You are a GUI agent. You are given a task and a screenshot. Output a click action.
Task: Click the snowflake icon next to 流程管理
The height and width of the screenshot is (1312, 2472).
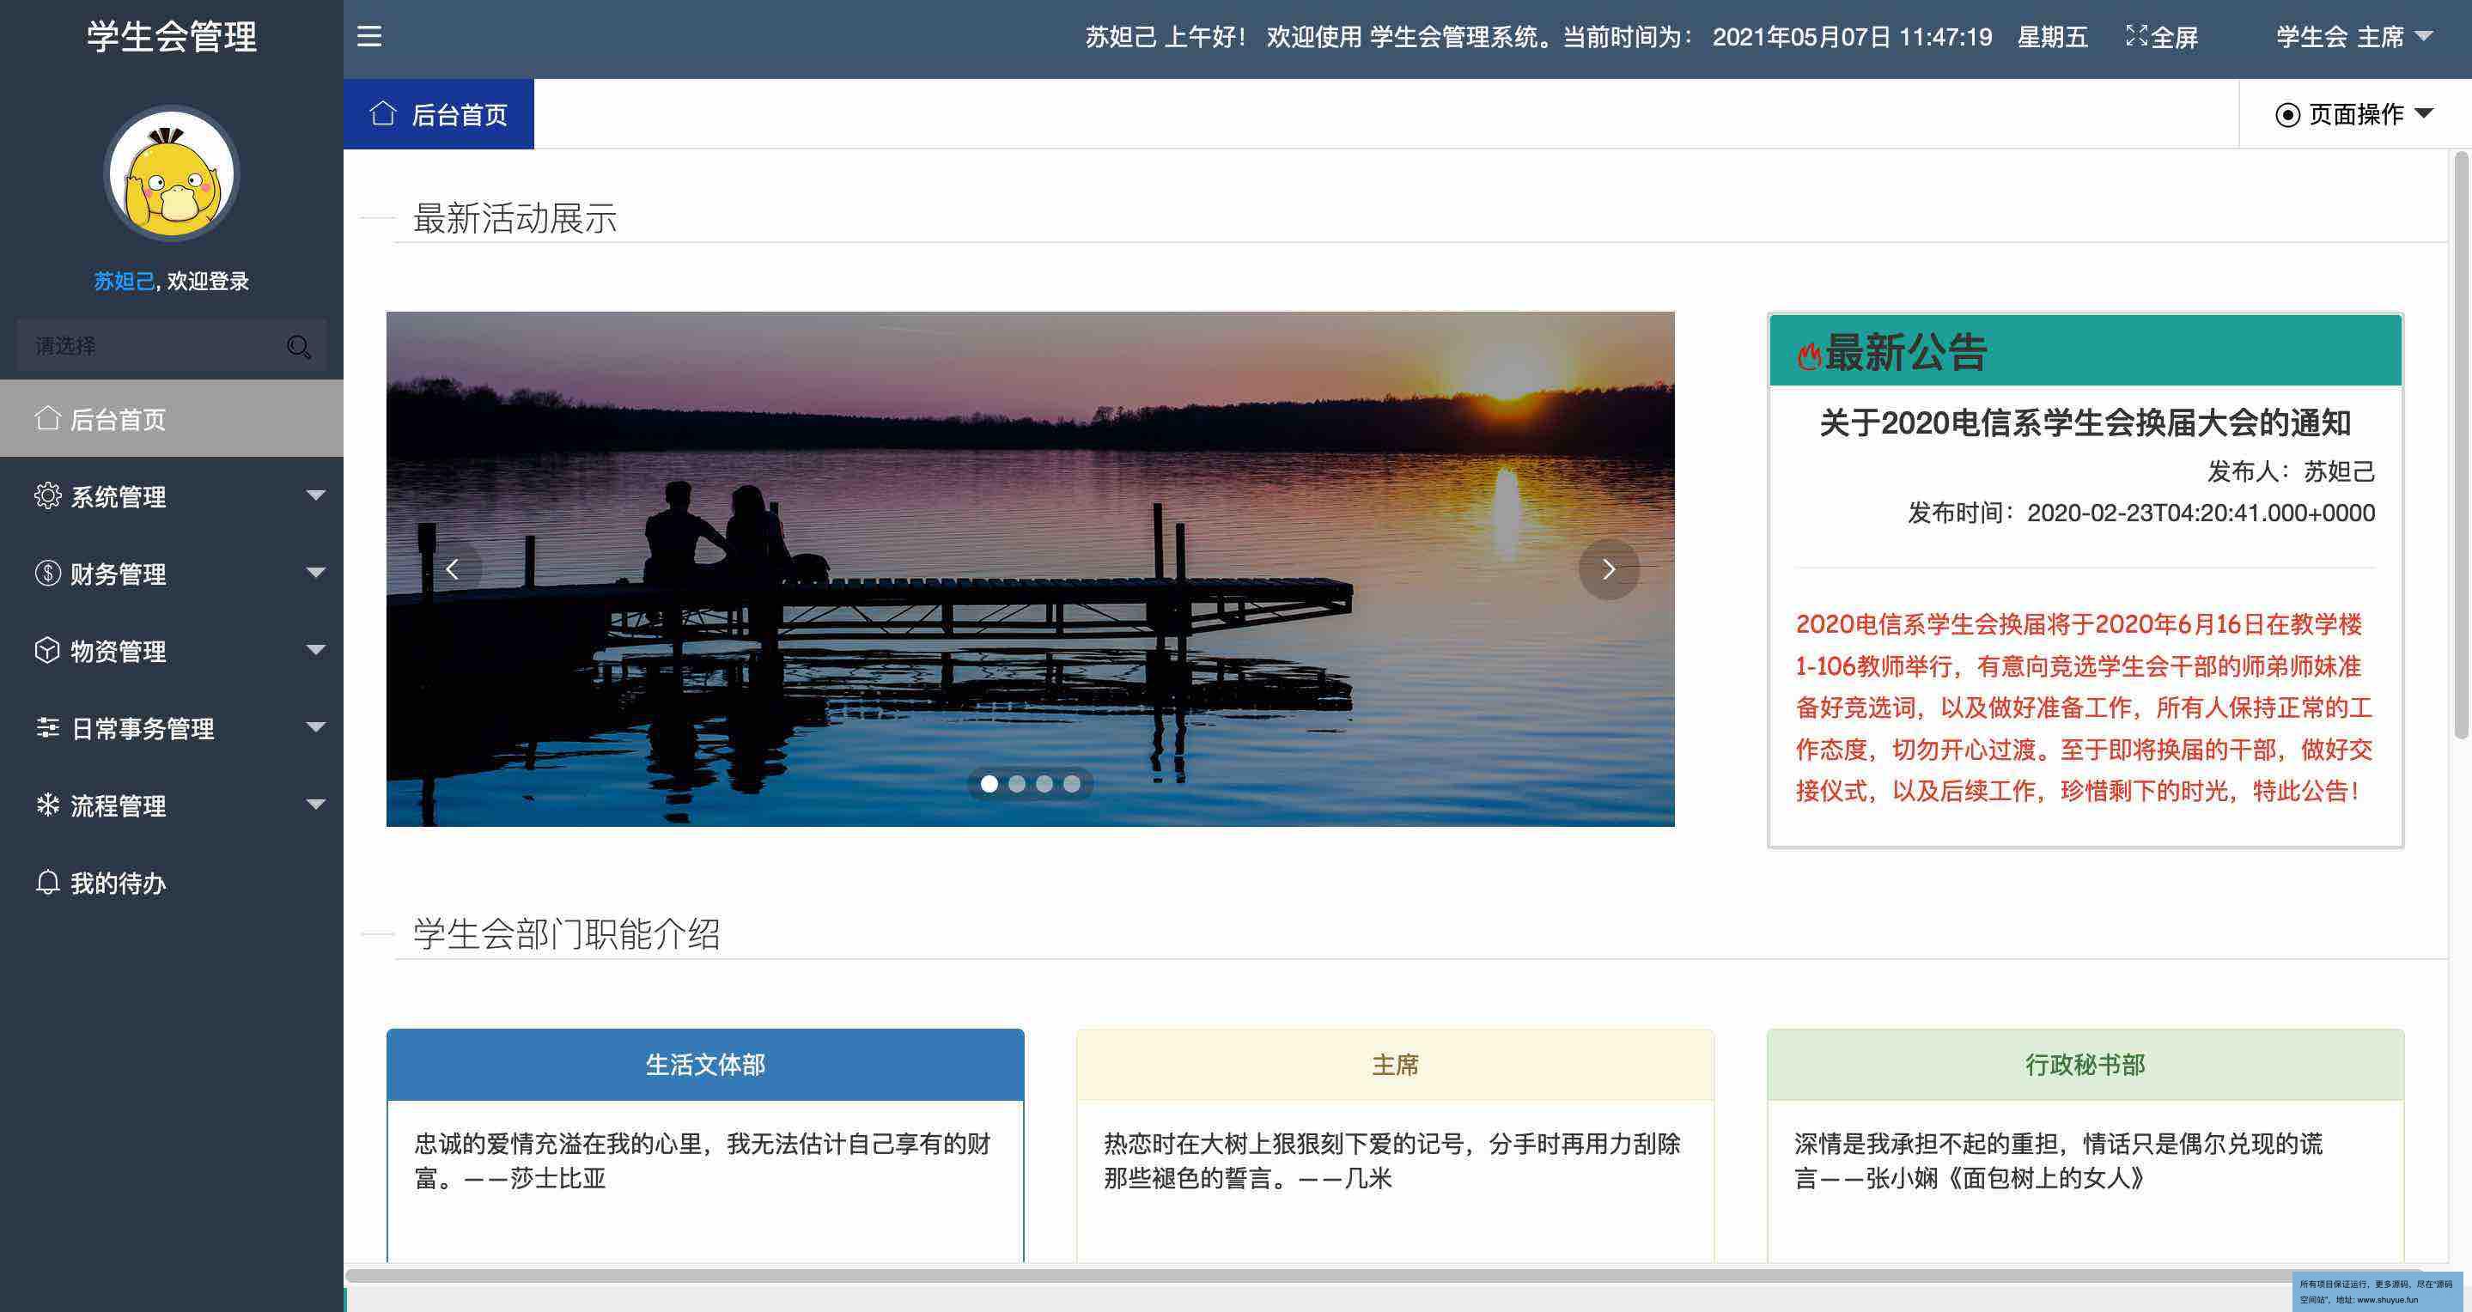pyautogui.click(x=47, y=805)
